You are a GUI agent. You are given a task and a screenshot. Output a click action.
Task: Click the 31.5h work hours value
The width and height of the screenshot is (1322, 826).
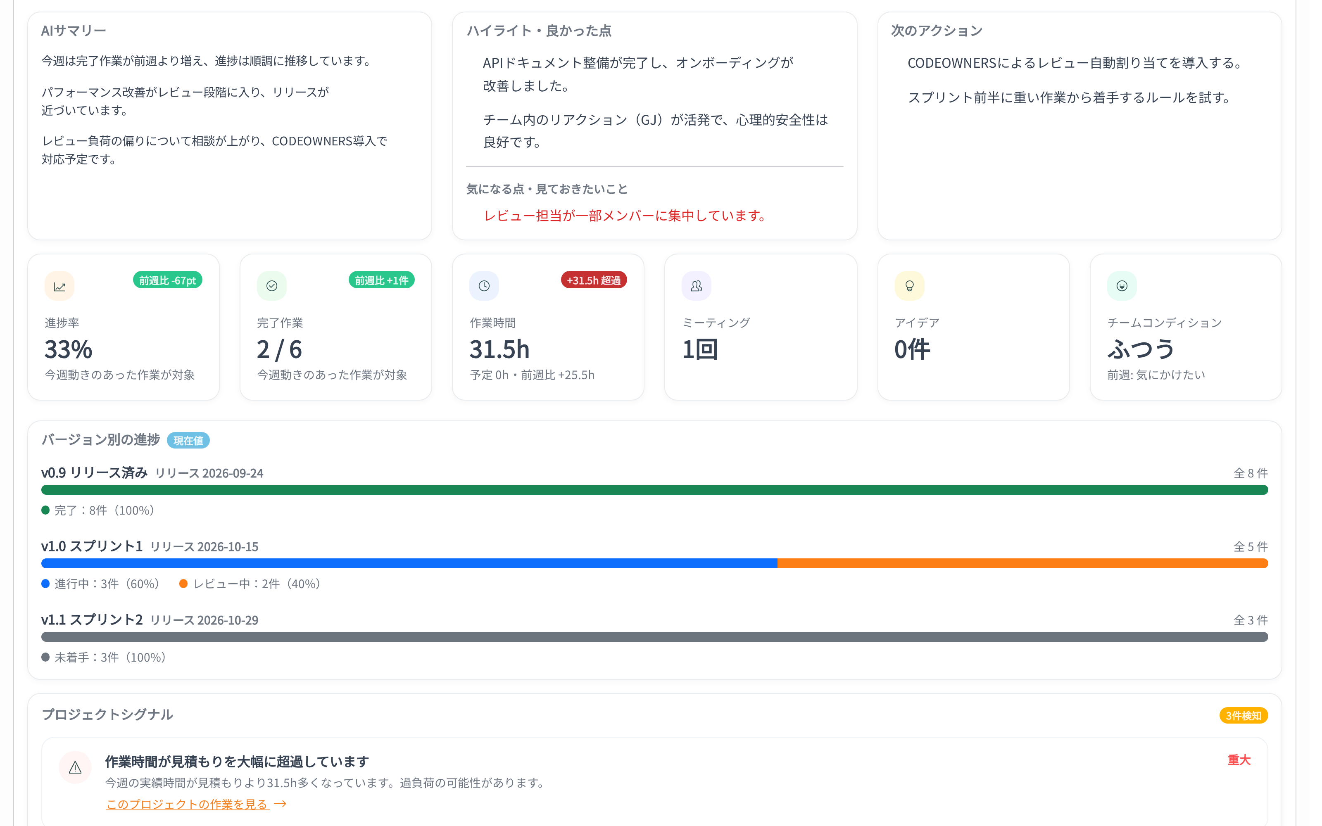[x=499, y=350]
